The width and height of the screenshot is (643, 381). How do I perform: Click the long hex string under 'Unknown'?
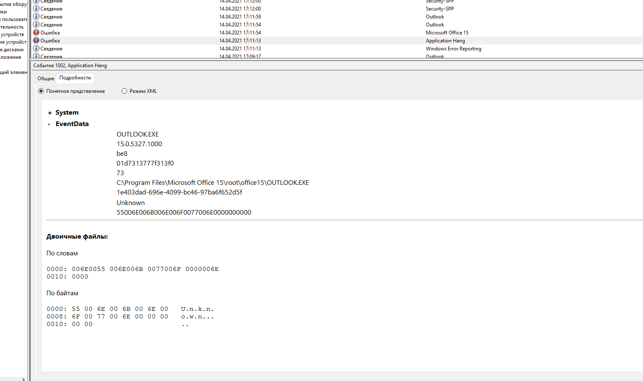[x=184, y=213]
